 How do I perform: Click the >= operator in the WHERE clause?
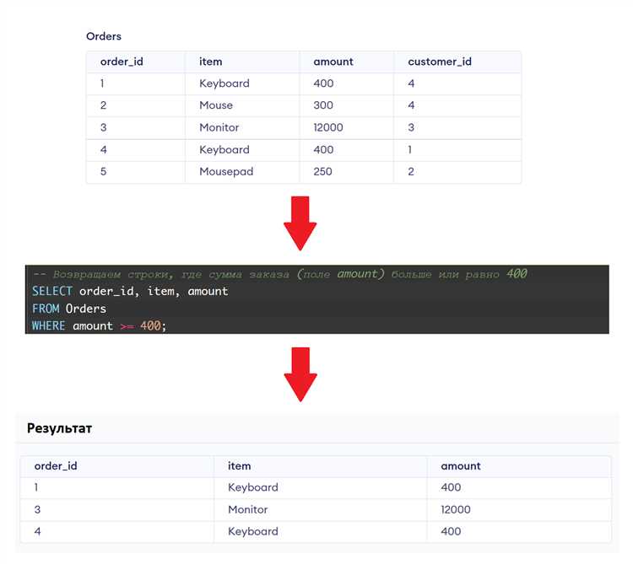pyautogui.click(x=127, y=325)
